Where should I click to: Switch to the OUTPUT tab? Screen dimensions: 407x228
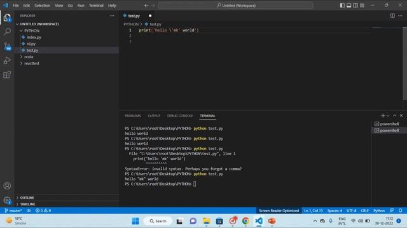coord(154,116)
